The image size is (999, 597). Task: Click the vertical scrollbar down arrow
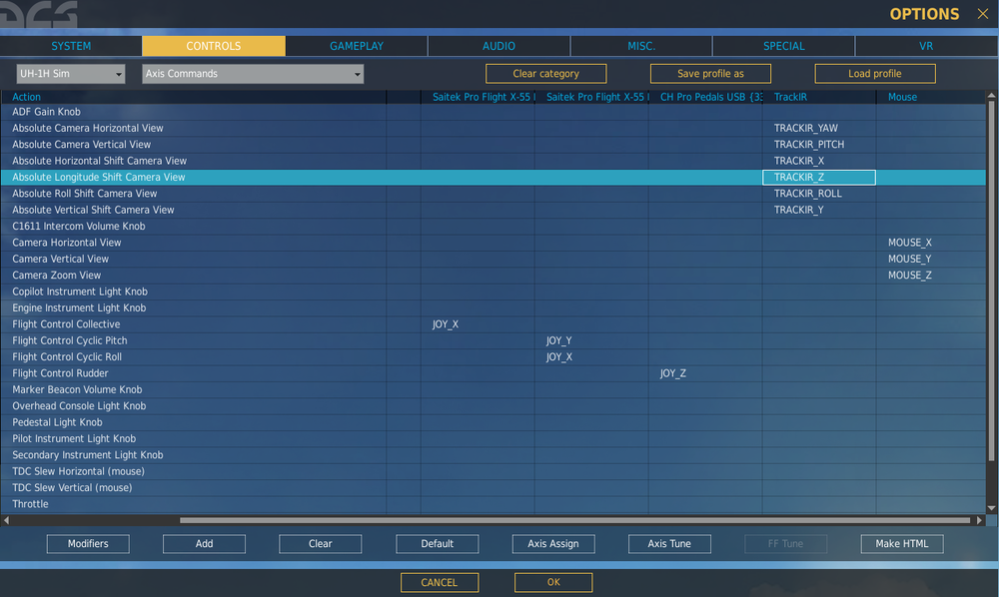coord(991,508)
